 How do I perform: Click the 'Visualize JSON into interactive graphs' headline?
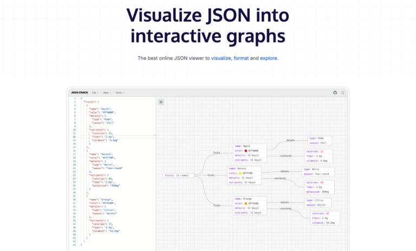point(208,25)
